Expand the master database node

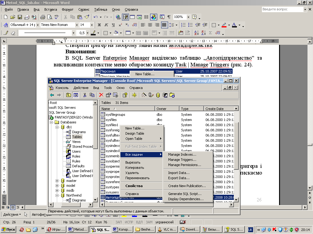pos(57,181)
